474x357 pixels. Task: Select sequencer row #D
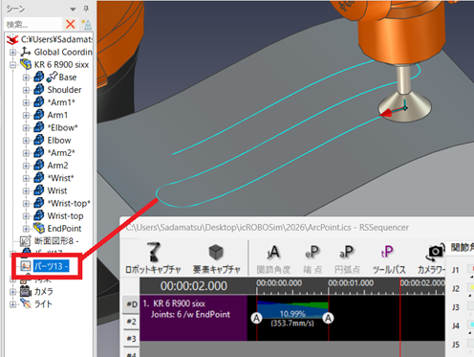[x=132, y=304]
